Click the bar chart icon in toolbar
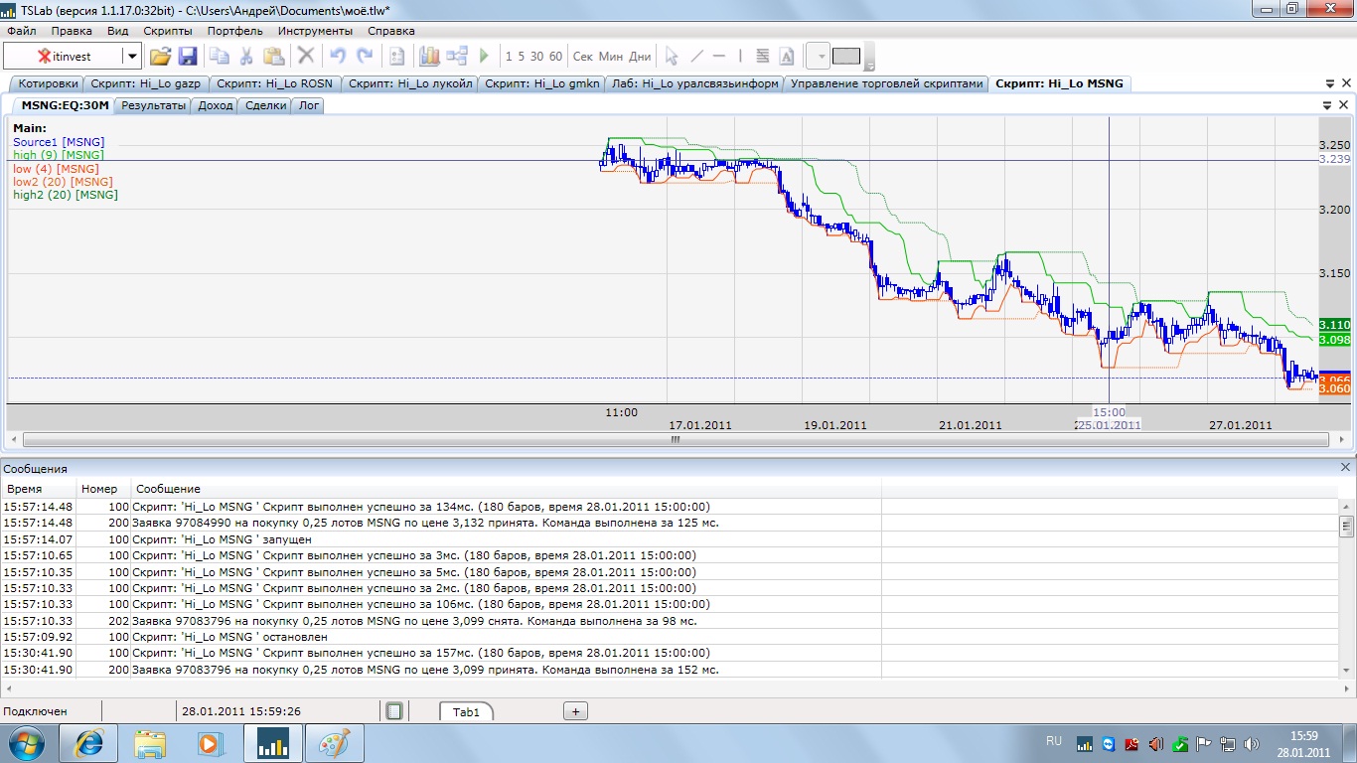This screenshot has width=1357, height=763. pos(429,57)
